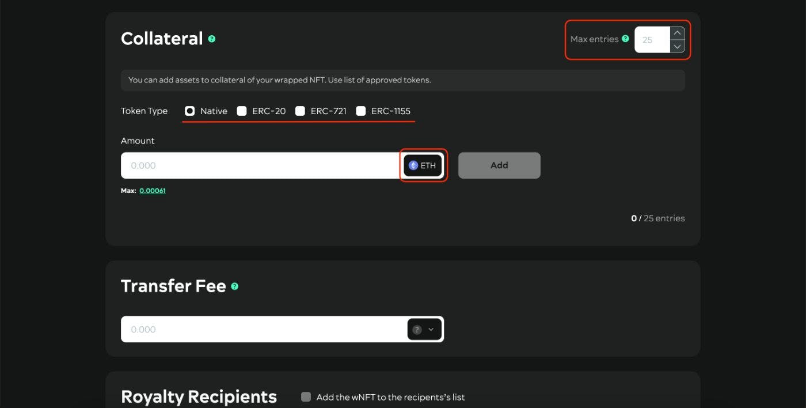Toggle Add the wNFT to recipients list
Viewport: 806px width, 408px height.
[306, 396]
